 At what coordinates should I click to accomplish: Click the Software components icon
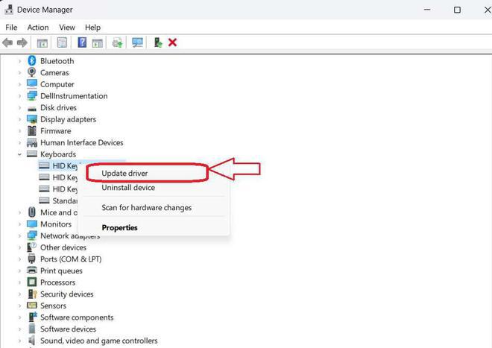(x=32, y=317)
